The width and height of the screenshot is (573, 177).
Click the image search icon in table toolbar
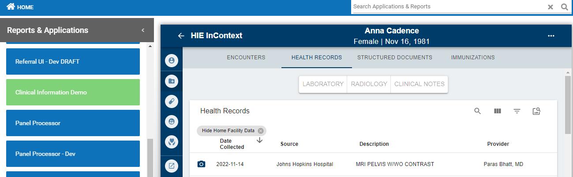coord(536,111)
